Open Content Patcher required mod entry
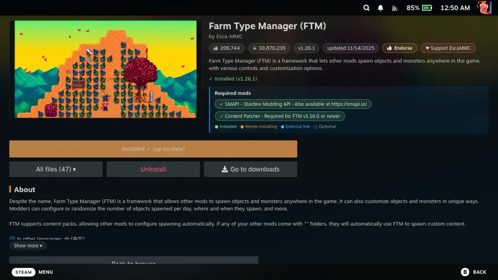498x280 pixels. tap(280, 116)
